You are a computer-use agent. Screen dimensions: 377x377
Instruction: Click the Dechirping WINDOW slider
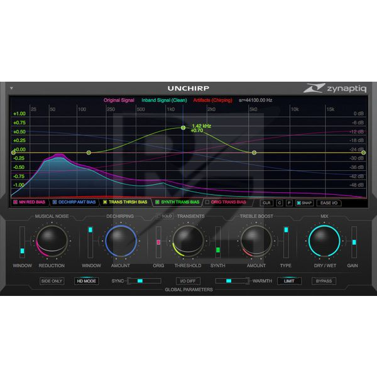(x=90, y=242)
